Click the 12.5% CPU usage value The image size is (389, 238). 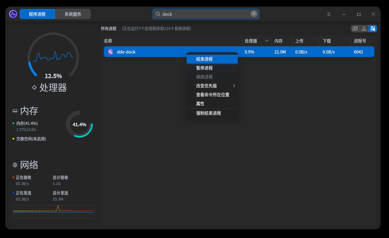point(53,76)
